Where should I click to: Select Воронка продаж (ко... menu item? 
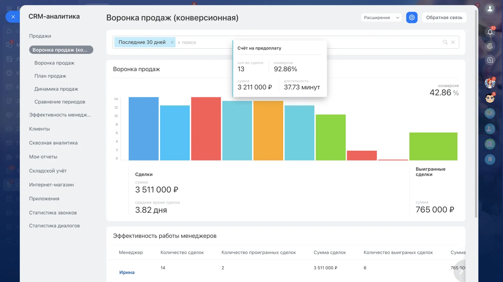point(61,50)
